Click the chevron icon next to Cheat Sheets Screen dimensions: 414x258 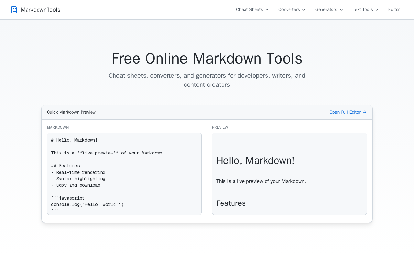pos(267,10)
